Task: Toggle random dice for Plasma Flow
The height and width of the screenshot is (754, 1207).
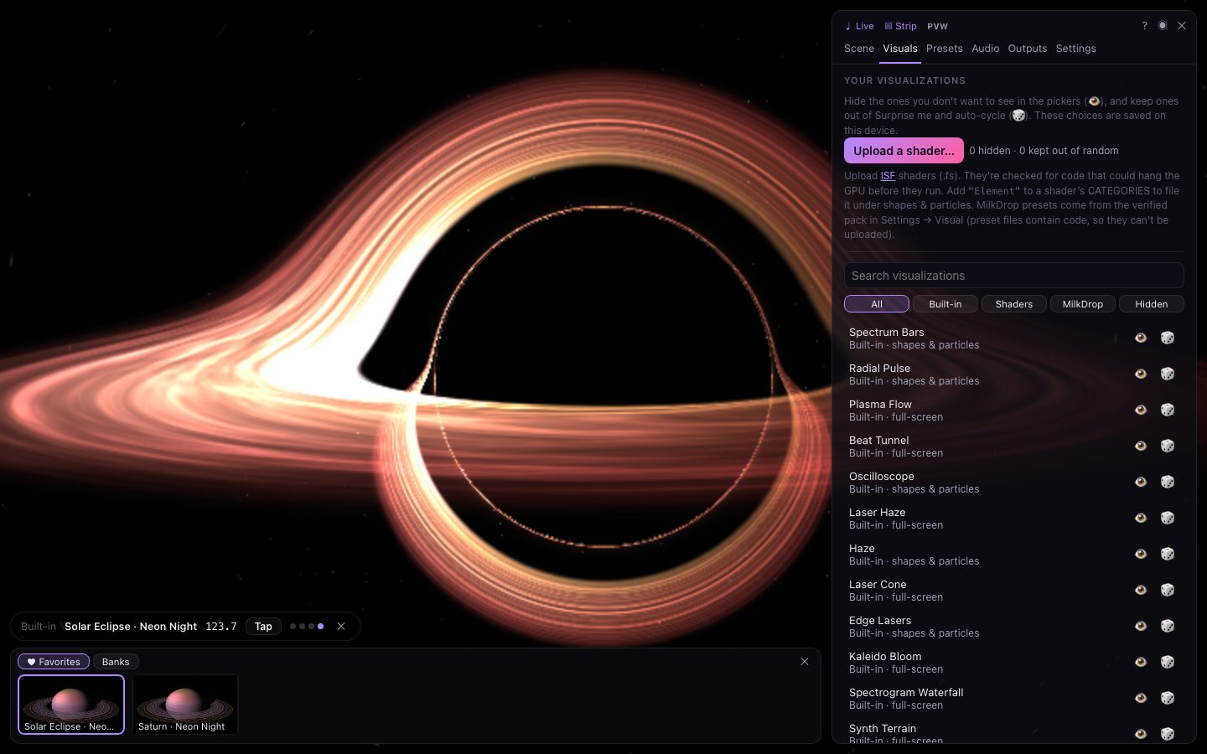Action: point(1167,410)
